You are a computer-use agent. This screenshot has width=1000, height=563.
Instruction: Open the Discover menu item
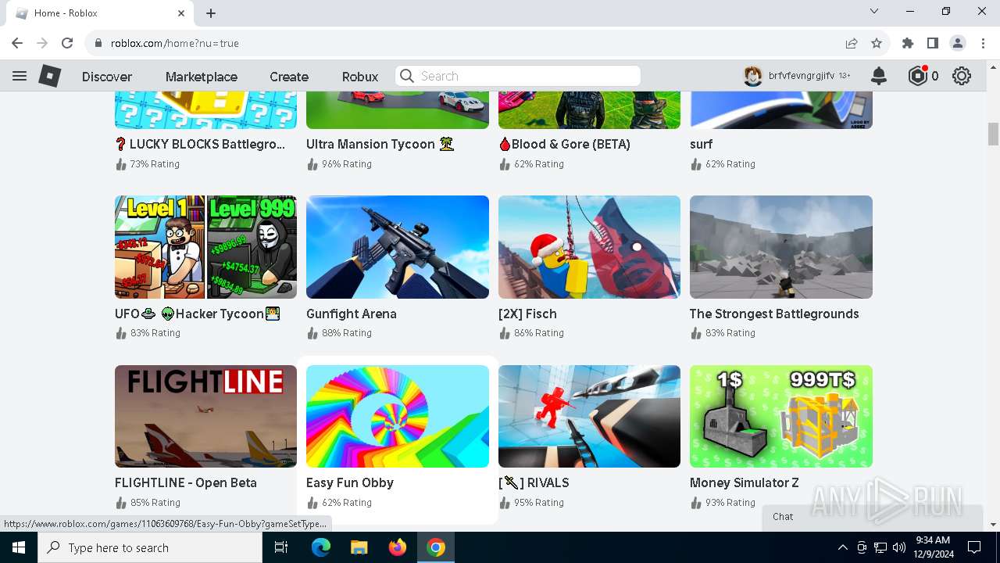[107, 77]
